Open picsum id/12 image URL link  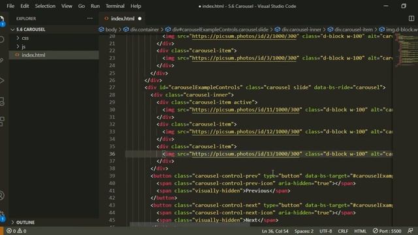[x=246, y=132]
